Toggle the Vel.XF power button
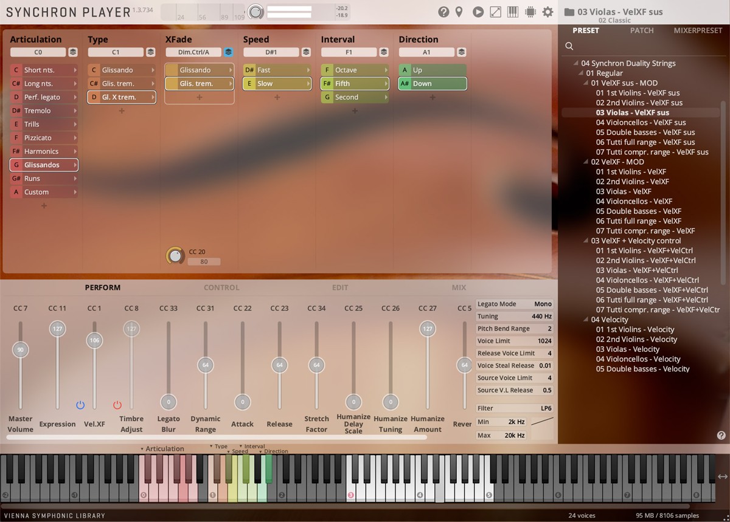The image size is (730, 522). point(80,405)
